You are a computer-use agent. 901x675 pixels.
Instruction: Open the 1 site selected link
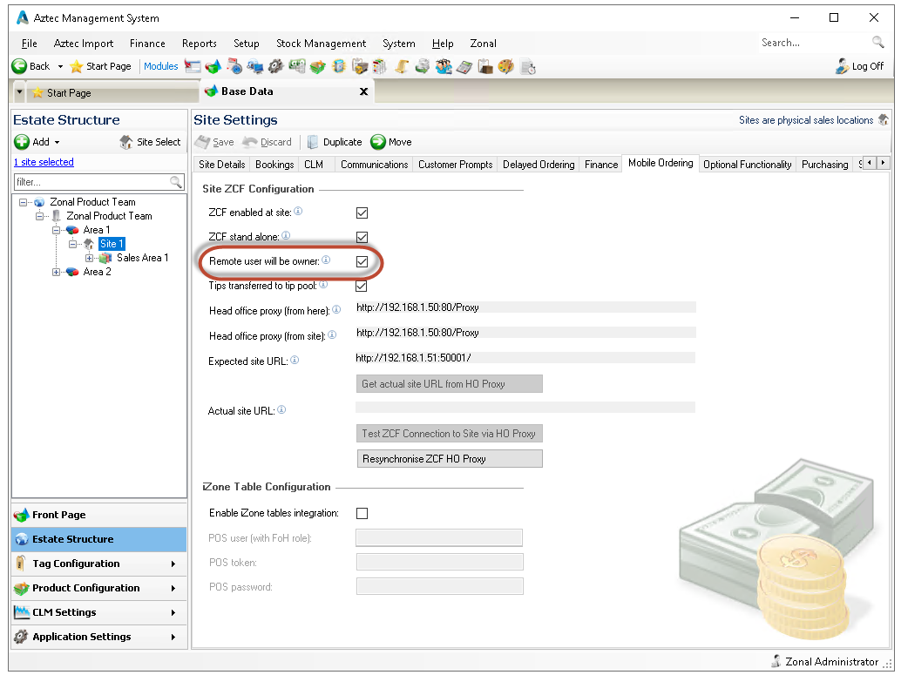tap(44, 163)
